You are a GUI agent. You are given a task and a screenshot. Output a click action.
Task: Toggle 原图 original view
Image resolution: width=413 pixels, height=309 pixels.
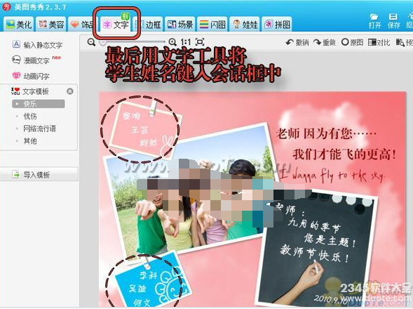[352, 42]
